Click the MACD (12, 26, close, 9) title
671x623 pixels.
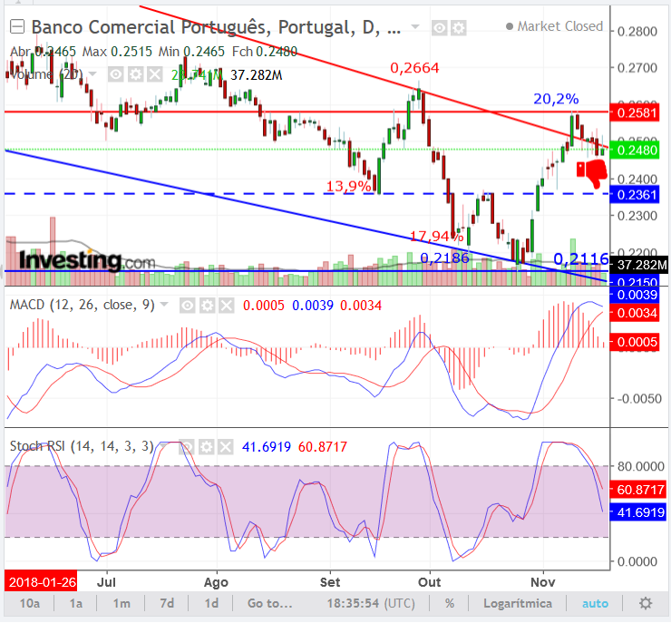pyautogui.click(x=83, y=305)
